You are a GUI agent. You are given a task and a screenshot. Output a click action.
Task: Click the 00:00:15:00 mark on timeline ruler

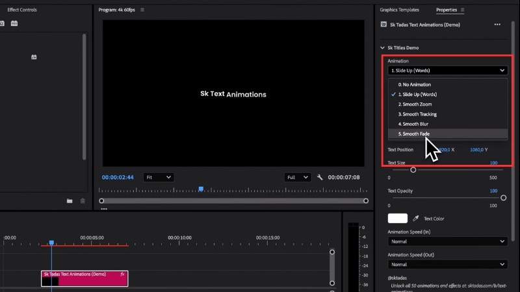click(x=268, y=237)
